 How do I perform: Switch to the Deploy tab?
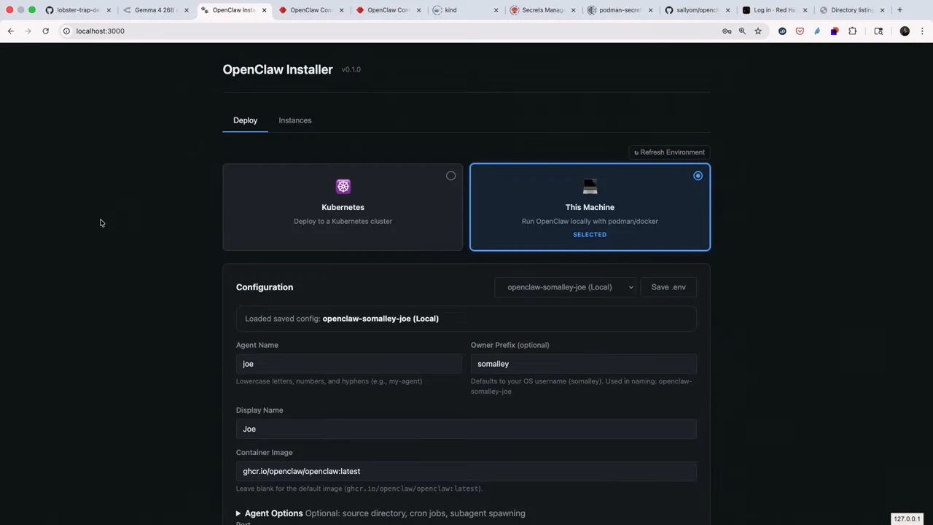click(245, 120)
